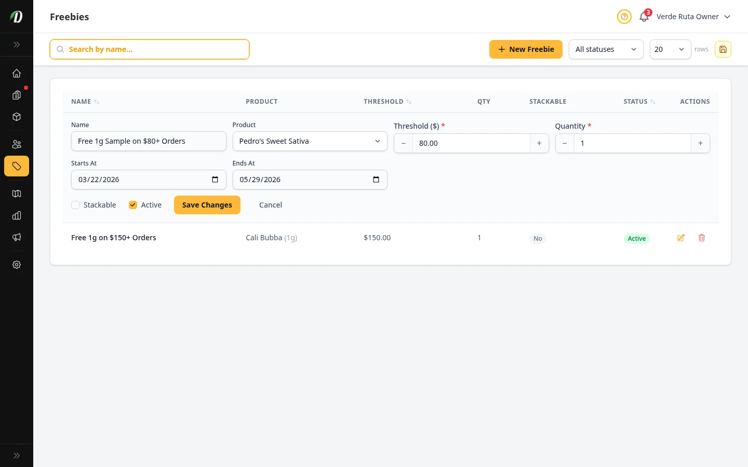Open the Orders section with the notification dot
The height and width of the screenshot is (467, 748).
click(x=17, y=95)
